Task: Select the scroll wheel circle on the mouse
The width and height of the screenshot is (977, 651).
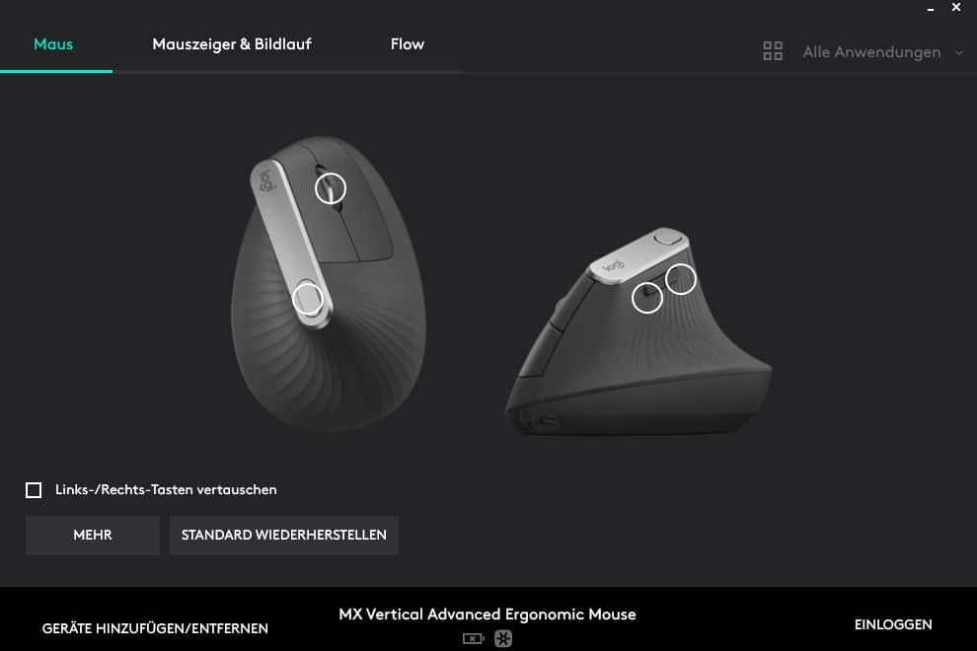Action: pos(331,188)
